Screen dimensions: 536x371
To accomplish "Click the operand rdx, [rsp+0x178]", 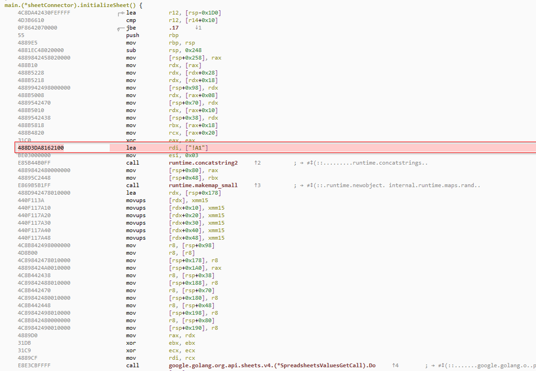I will click(195, 193).
